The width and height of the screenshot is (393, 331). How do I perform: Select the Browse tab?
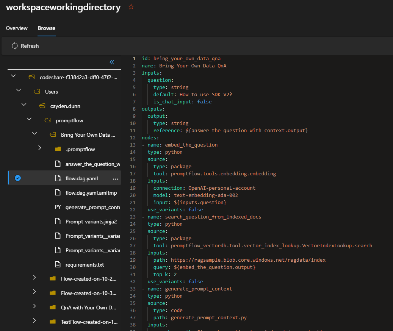tap(47, 28)
